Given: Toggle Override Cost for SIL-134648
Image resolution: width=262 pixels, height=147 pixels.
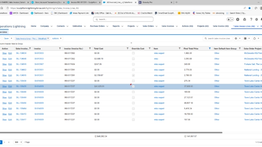Looking at the screenshot, I should (133, 59).
